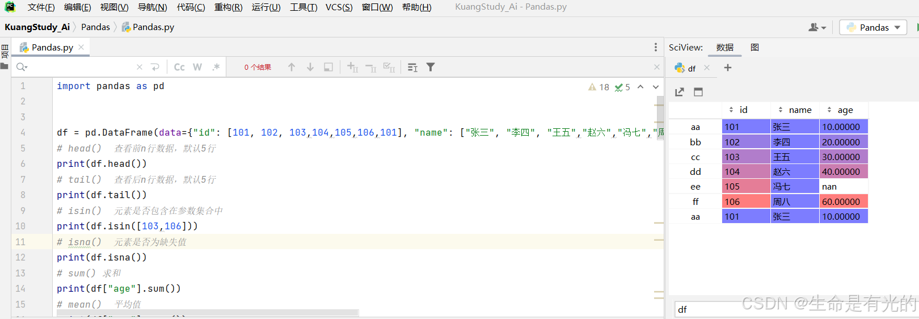Click Pandas folder breadcrumb

pos(95,27)
